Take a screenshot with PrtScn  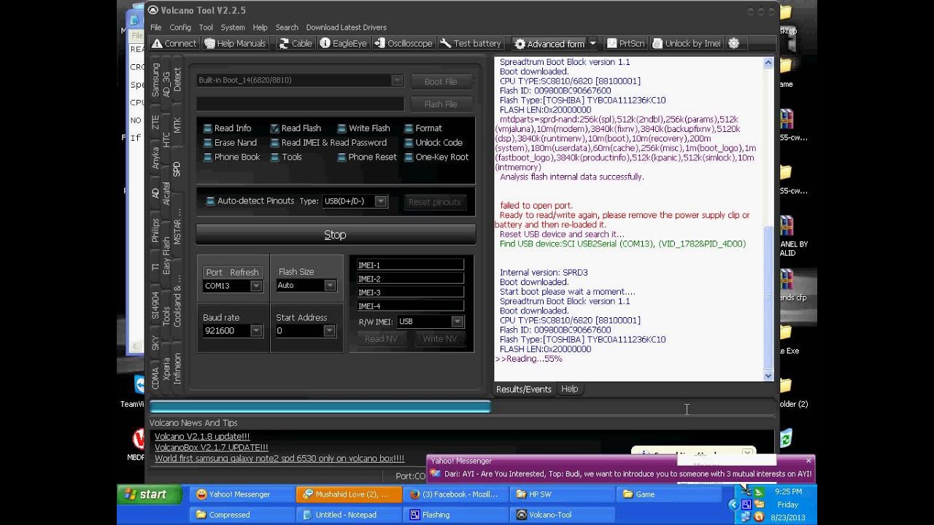click(625, 44)
